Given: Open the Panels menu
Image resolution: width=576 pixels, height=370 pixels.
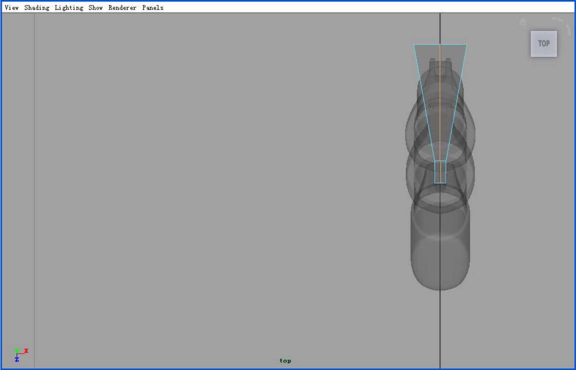Looking at the screenshot, I should pos(153,8).
